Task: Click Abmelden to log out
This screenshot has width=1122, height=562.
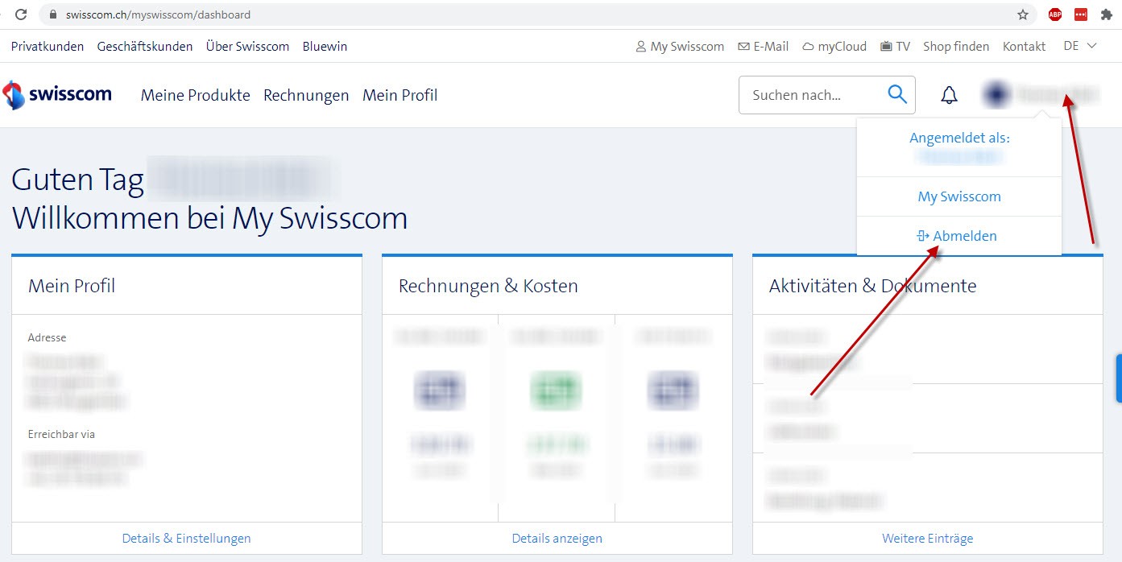Action: pos(958,236)
